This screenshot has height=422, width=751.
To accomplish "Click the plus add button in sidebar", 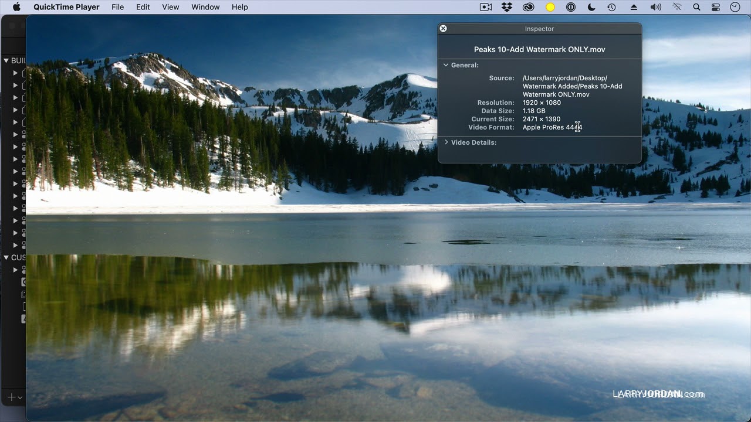I will [11, 397].
